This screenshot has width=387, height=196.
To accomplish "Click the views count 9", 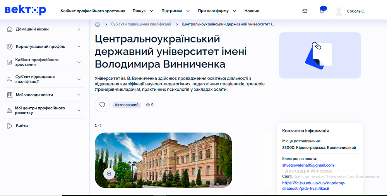I will (x=152, y=105).
